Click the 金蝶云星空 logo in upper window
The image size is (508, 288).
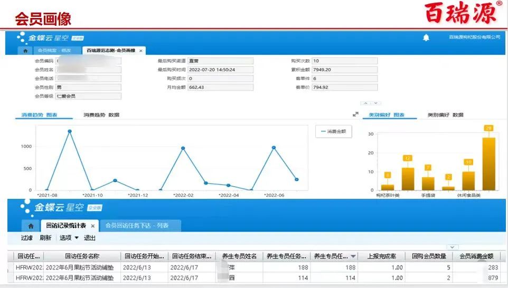coord(51,38)
